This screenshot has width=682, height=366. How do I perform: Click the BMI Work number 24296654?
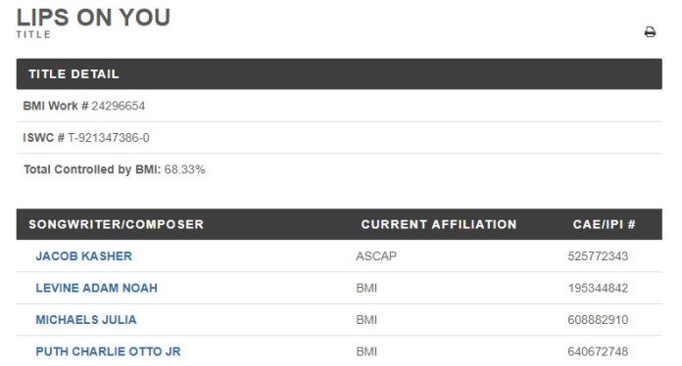[x=118, y=106]
